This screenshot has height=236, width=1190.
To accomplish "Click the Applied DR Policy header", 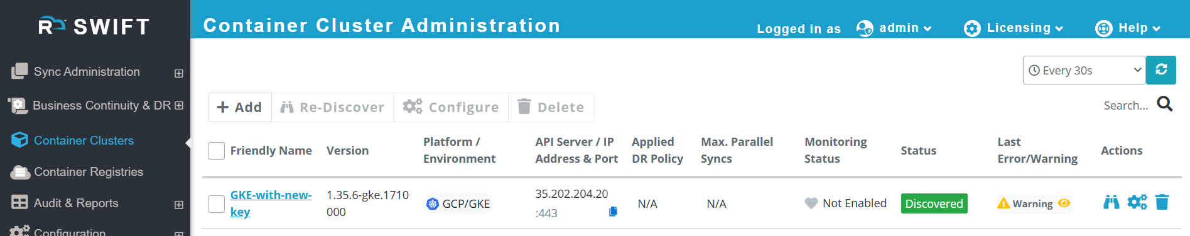I will click(x=657, y=150).
